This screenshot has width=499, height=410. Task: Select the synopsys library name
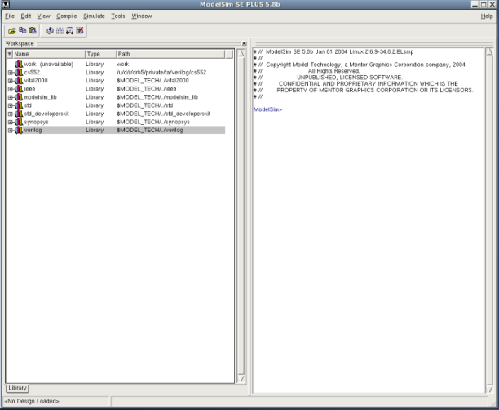tap(36, 123)
